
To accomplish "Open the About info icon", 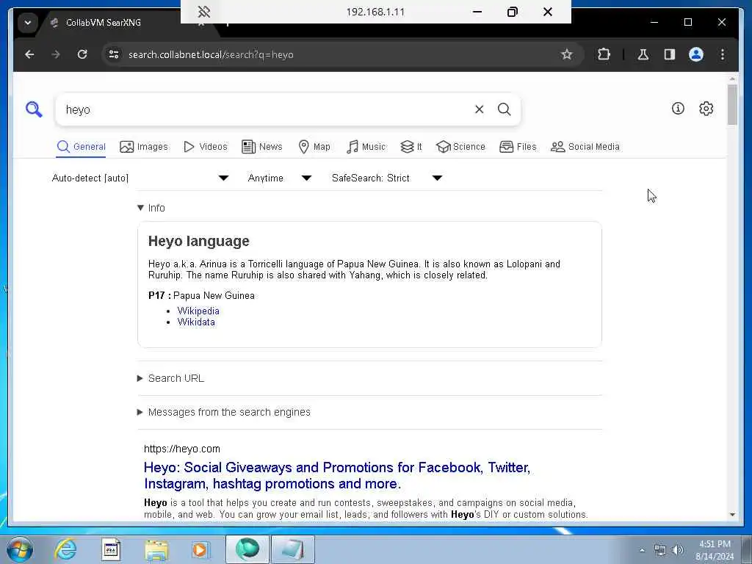I will coord(678,109).
